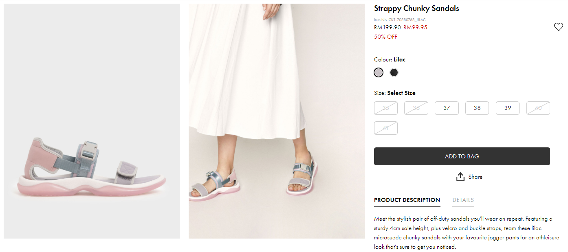Image resolution: width=568 pixels, height=252 pixels.
Task: Open the side-view sandal product photo
Action: coord(92,121)
